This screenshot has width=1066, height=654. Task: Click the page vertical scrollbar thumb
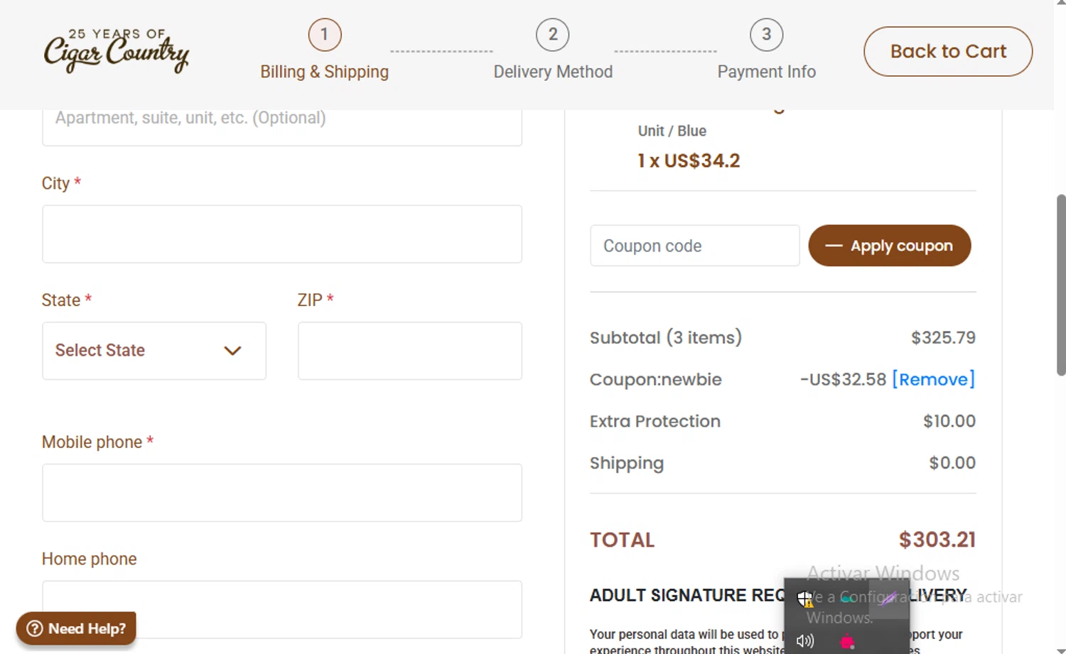(x=1060, y=284)
